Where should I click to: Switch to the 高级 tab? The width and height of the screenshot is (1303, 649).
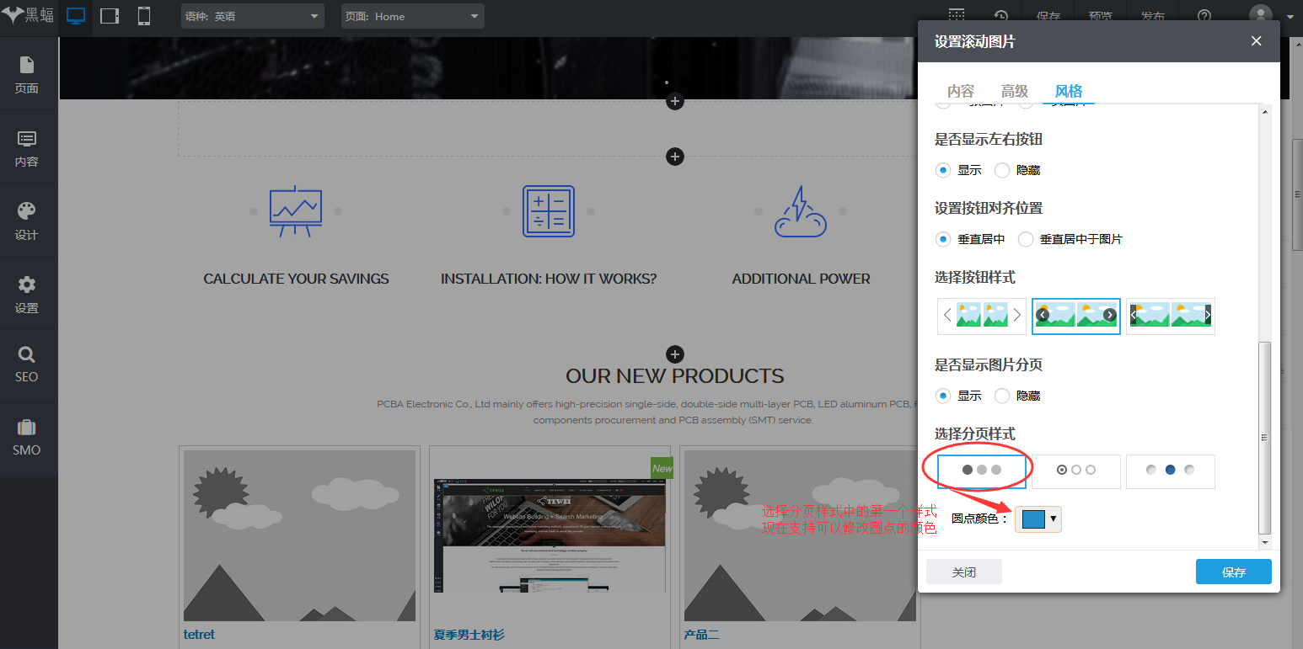pyautogui.click(x=1014, y=92)
